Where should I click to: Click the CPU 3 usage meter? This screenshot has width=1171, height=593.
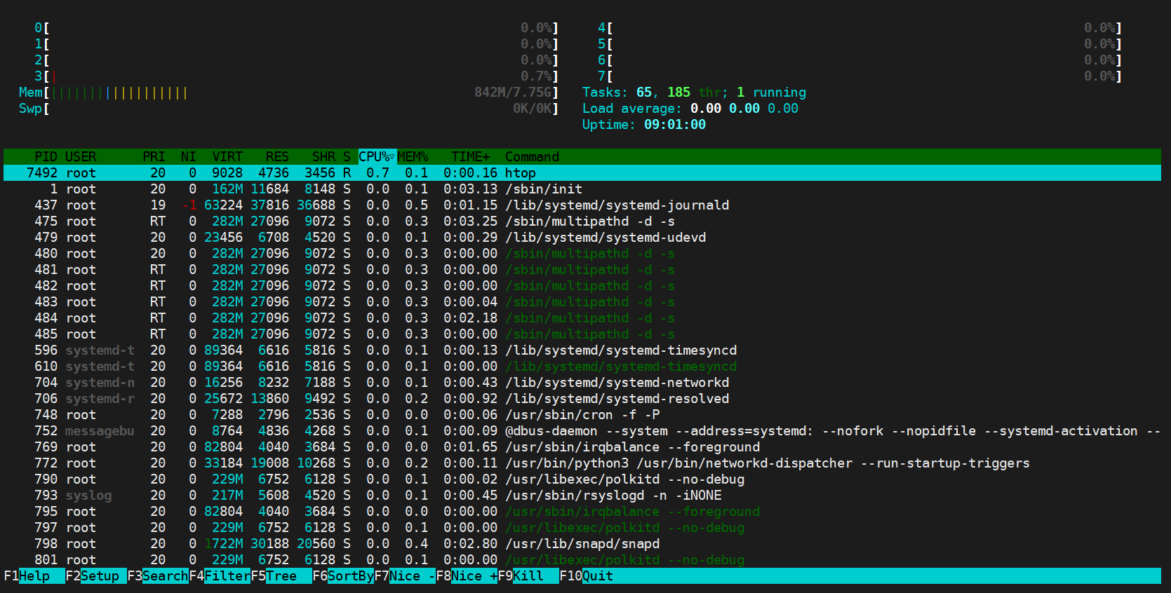297,76
